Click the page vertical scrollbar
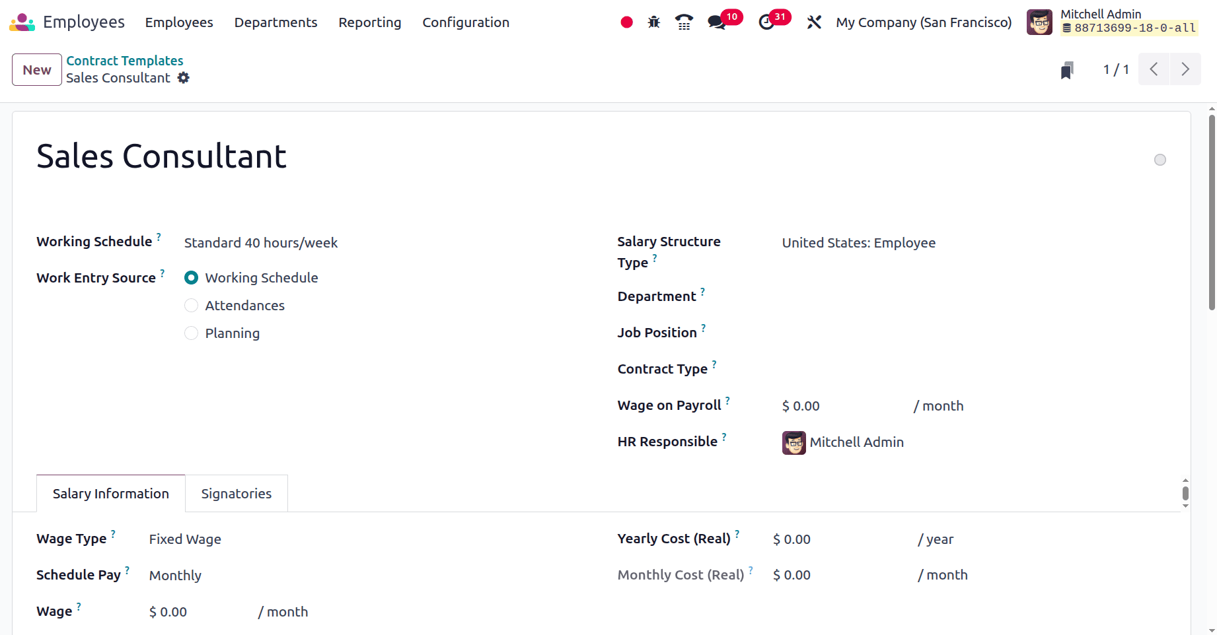This screenshot has width=1217, height=635. pos(1212,212)
